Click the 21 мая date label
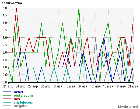140x109 pixels. tap(133, 86)
